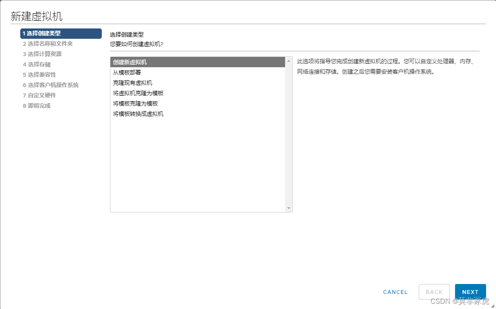The image size is (496, 309).
Task: Go to step 5 选择兼容性
Action: pyautogui.click(x=39, y=75)
